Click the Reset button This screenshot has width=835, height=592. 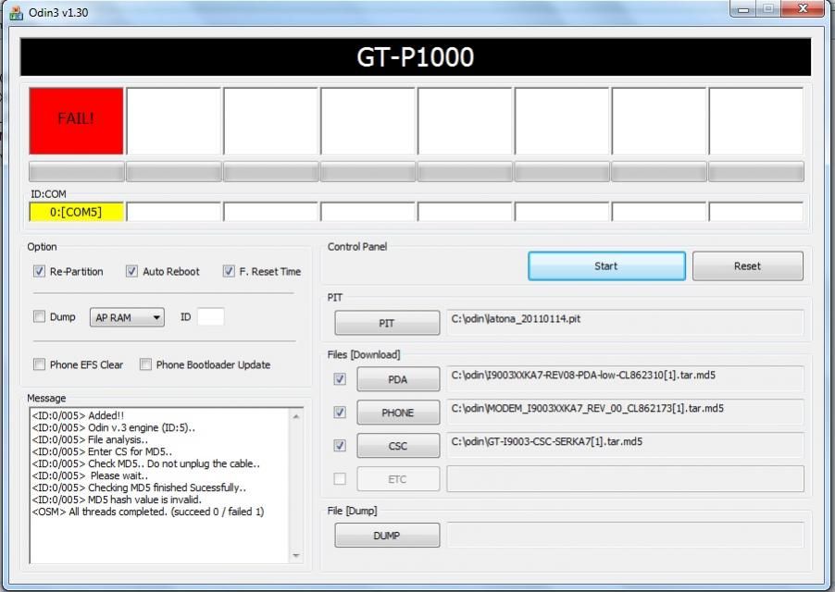[x=748, y=266]
